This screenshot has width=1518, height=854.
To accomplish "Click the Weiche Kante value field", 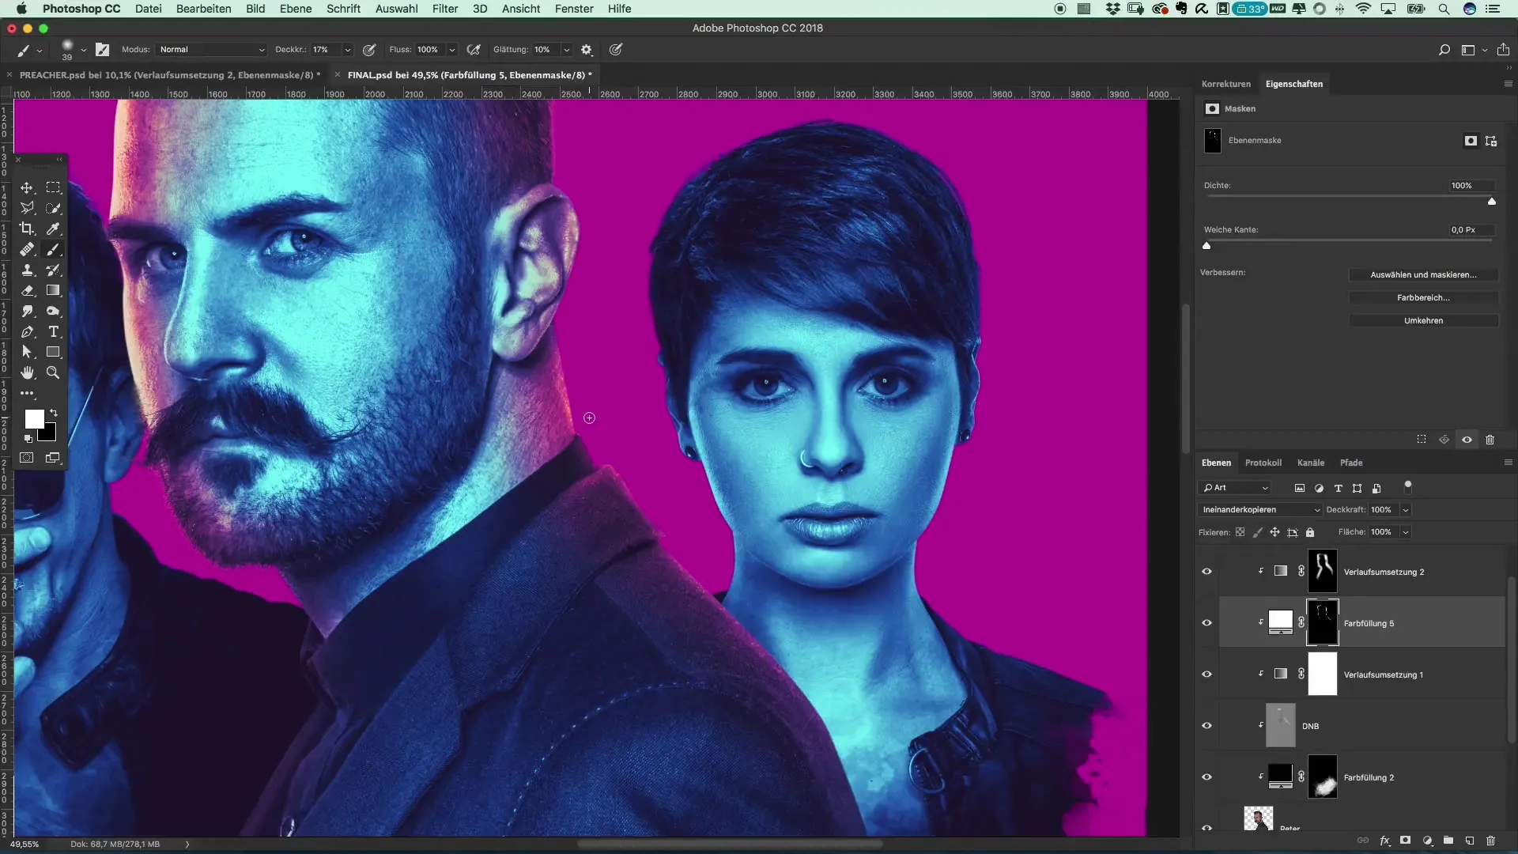I will pyautogui.click(x=1471, y=229).
